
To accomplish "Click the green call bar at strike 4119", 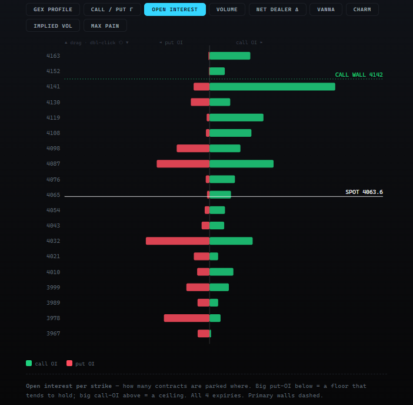I will point(237,117).
